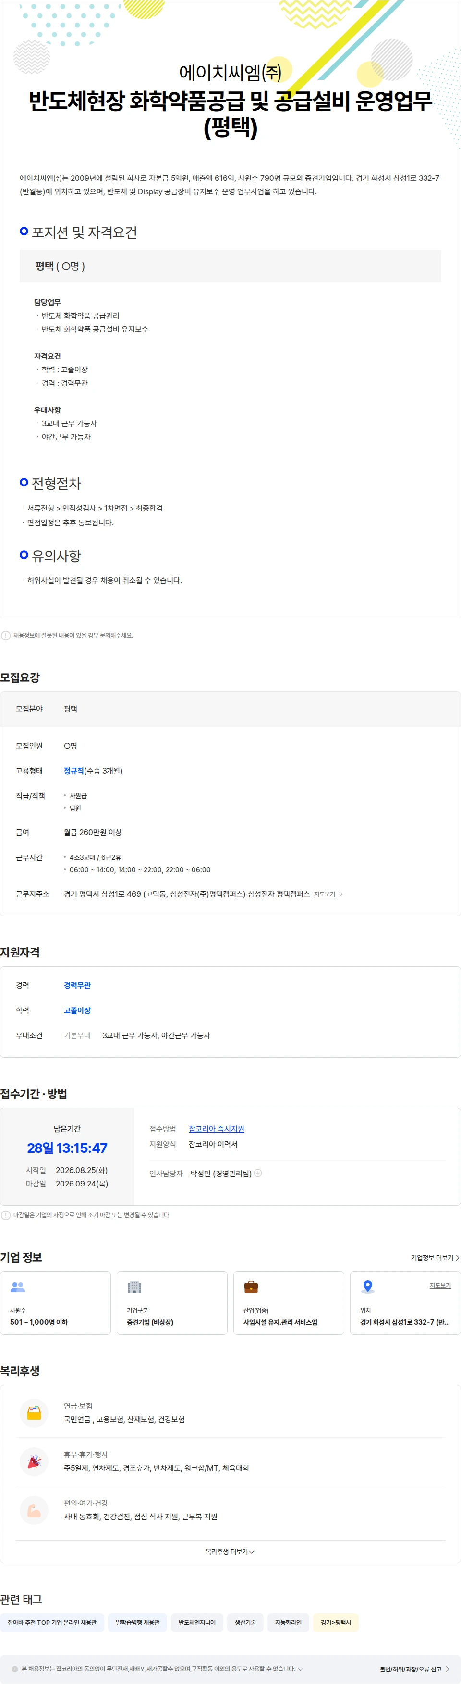Viewport: 461px width, 1684px height.
Task: Click 잡코리아 즉시지원 link
Action: coord(217,1129)
